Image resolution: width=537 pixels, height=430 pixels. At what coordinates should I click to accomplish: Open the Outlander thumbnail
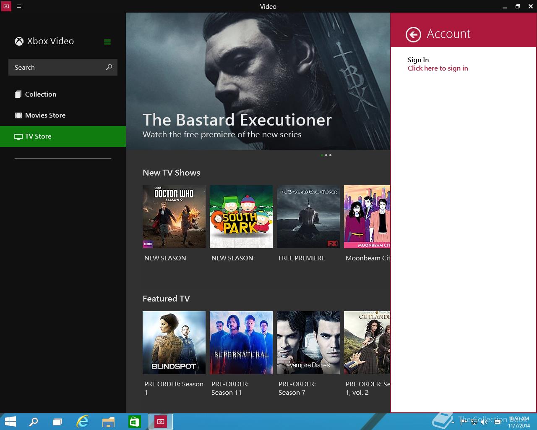tap(367, 343)
